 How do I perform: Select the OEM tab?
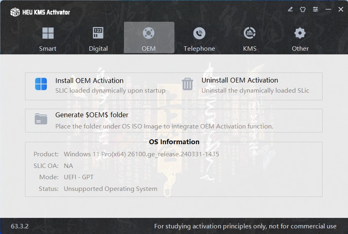point(149,38)
